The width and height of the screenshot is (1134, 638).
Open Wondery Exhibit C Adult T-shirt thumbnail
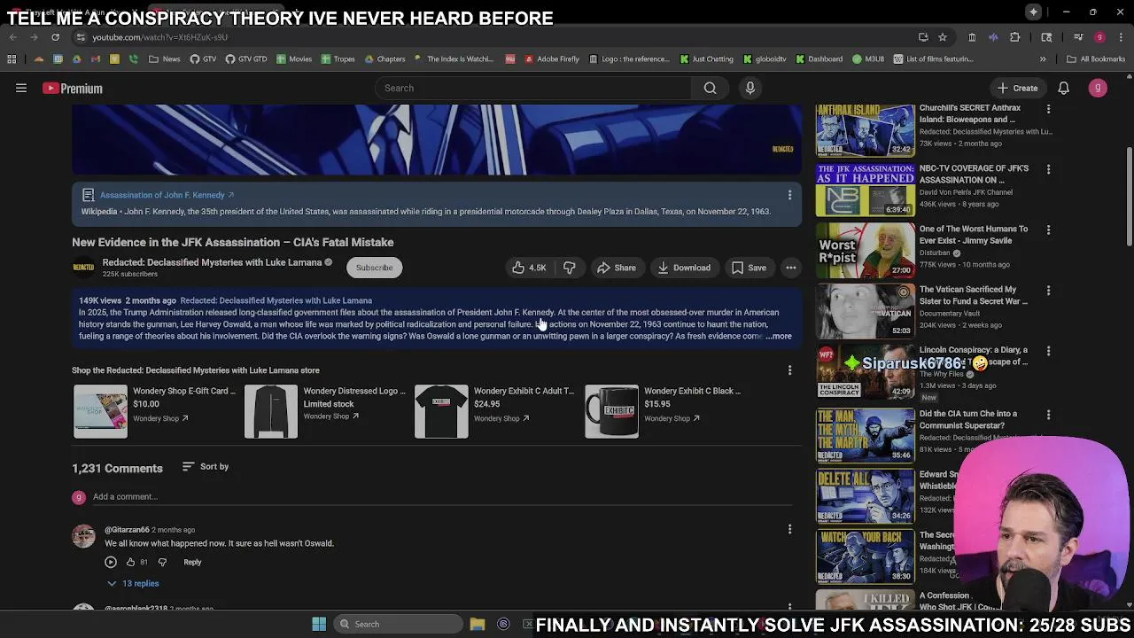point(441,411)
